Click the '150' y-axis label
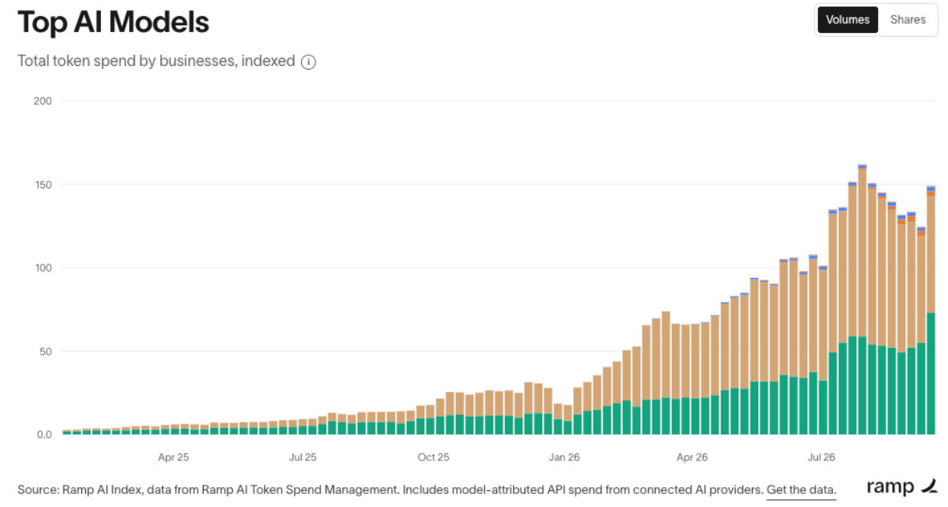 [41, 185]
